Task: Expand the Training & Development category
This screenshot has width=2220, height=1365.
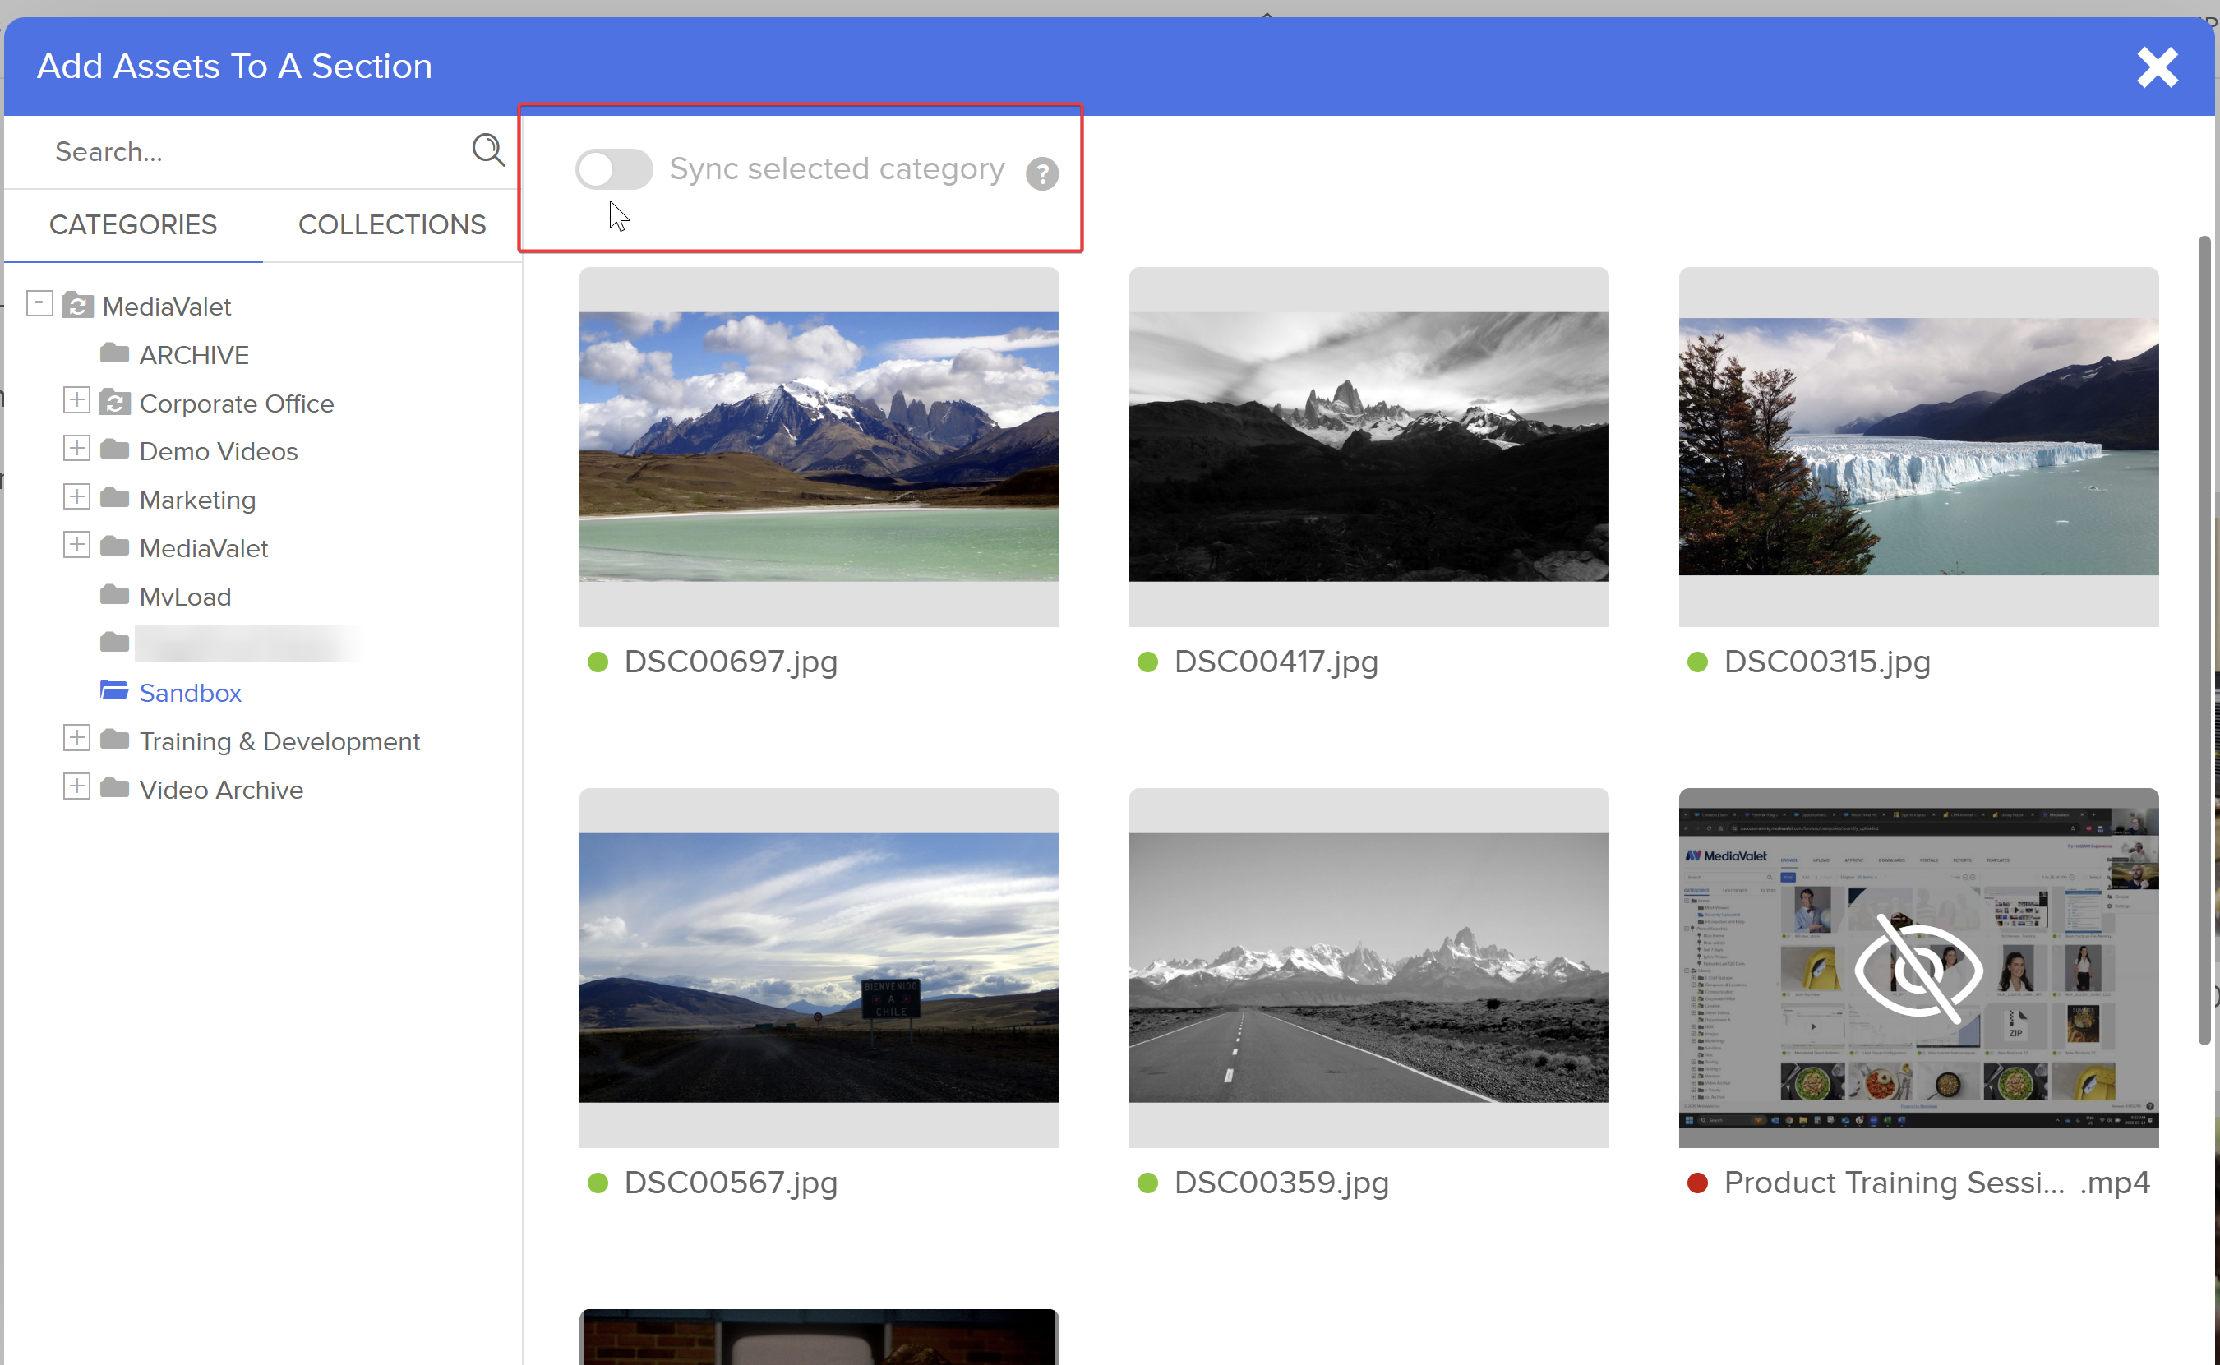Action: tap(76, 738)
